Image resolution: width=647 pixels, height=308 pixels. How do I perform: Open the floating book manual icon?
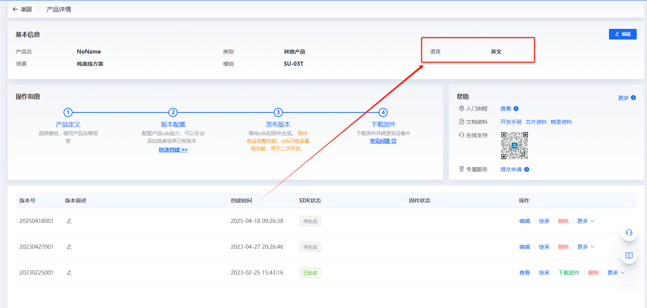tap(629, 256)
